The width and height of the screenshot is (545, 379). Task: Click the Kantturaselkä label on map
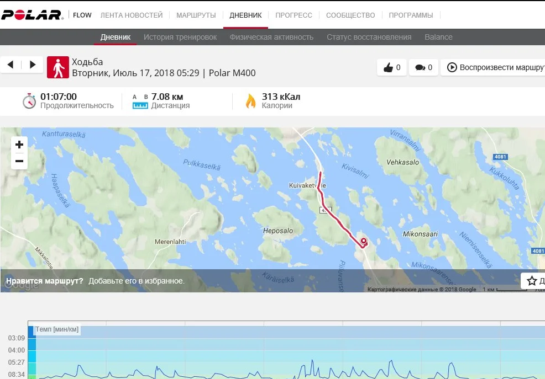click(x=64, y=134)
